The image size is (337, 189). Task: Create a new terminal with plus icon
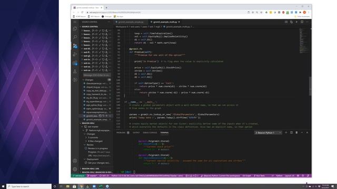pos(286,133)
